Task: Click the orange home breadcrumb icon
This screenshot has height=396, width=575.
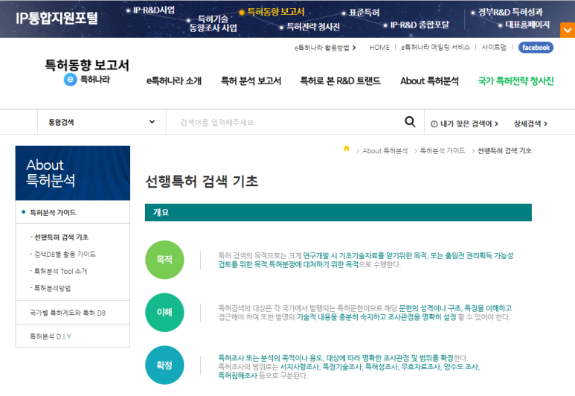Action: 347,149
